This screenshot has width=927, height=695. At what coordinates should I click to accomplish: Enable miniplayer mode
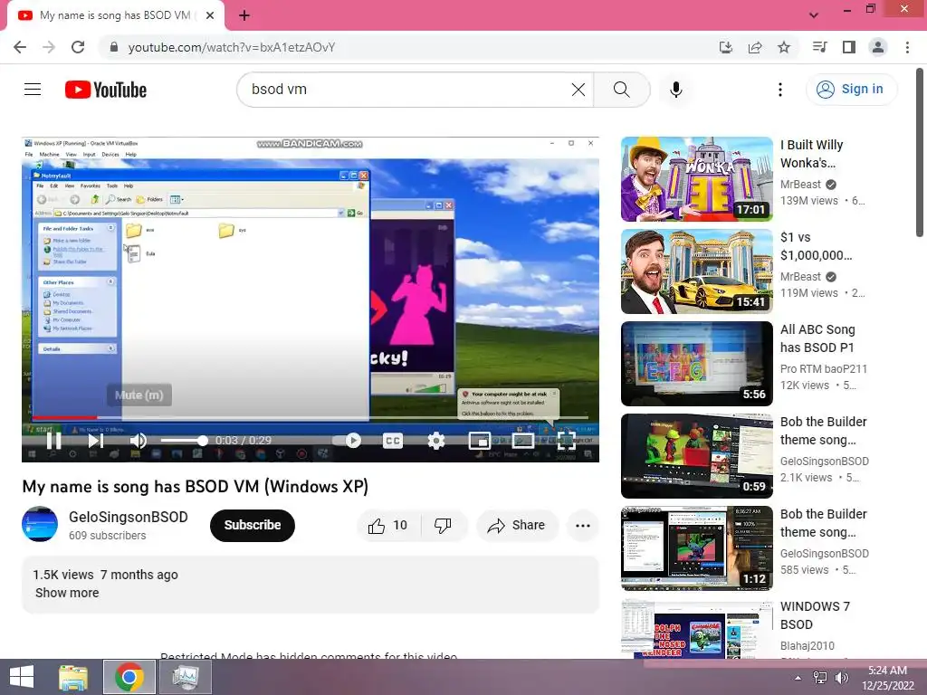[x=479, y=441]
